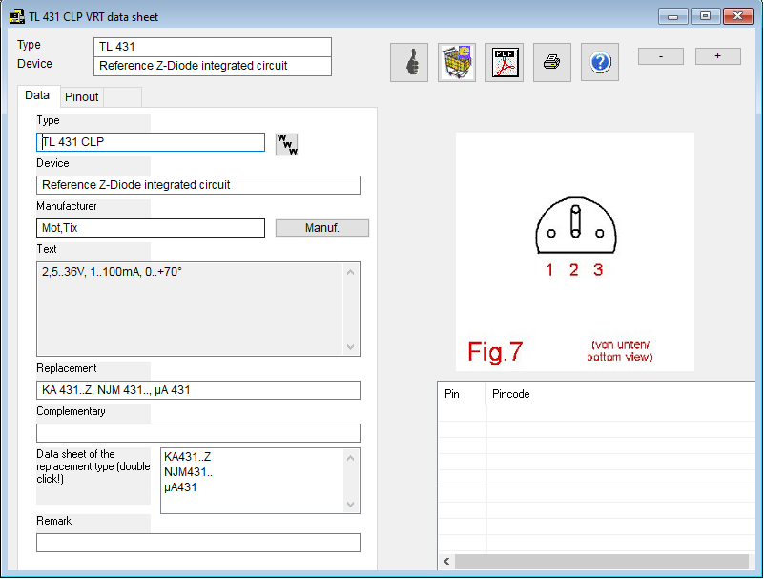Click the Pincode column header
Viewport: 764px width, 579px height.
point(621,394)
